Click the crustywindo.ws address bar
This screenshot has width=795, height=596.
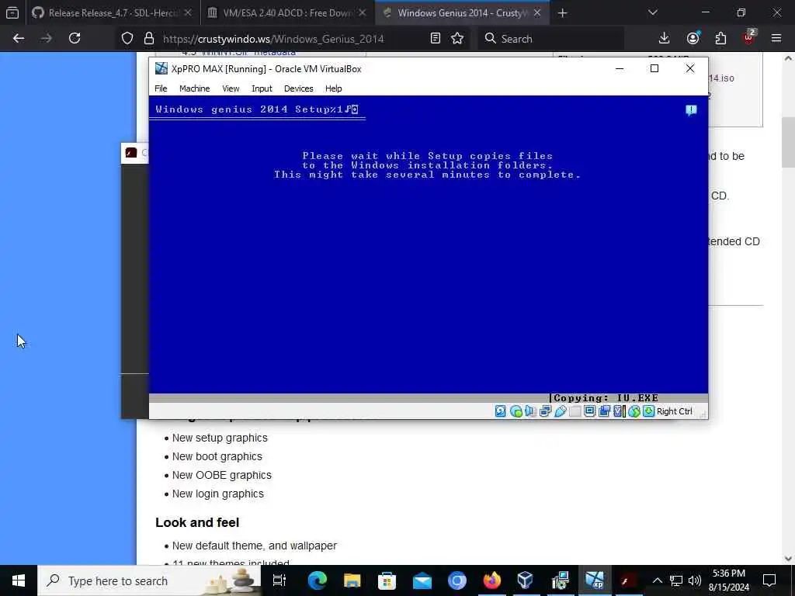point(273,39)
